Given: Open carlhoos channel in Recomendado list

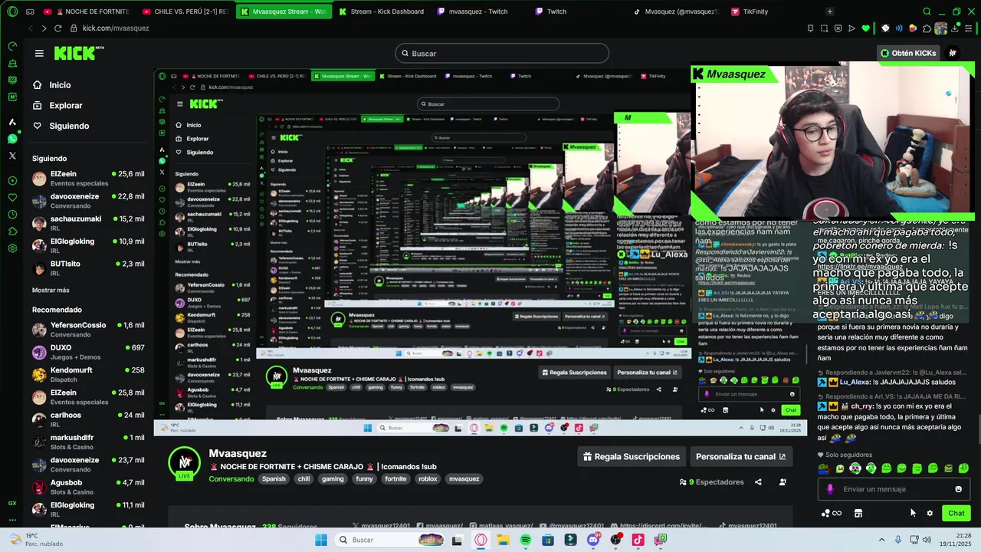Looking at the screenshot, I should [88, 419].
